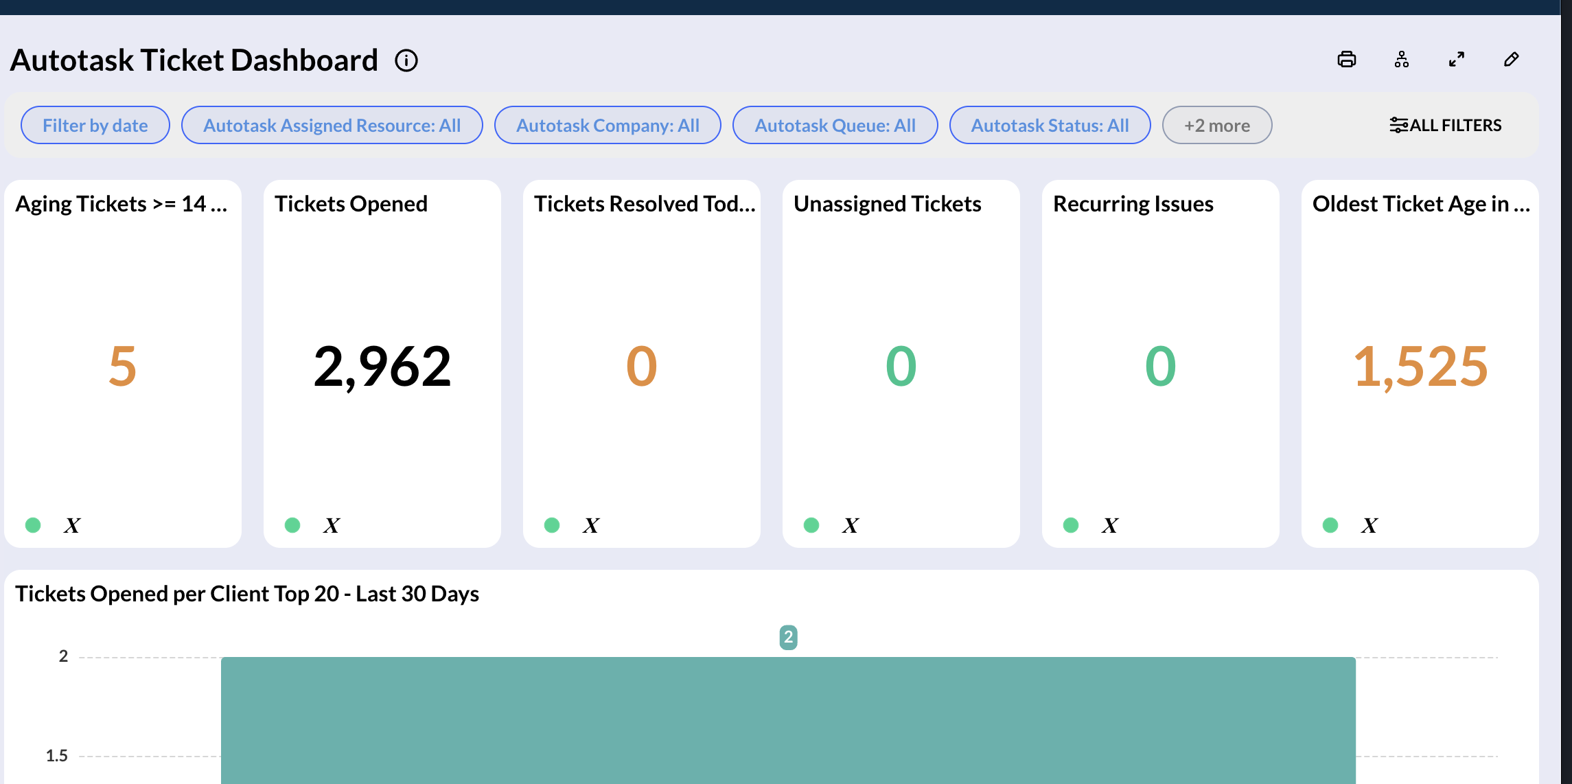This screenshot has height=784, width=1572.
Task: Open Autotask Assigned Resource filter
Action: pyautogui.click(x=332, y=126)
